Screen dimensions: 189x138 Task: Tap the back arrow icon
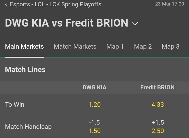point(6,4)
